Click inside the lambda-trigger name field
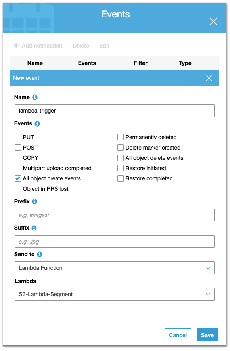 pyautogui.click(x=114, y=111)
